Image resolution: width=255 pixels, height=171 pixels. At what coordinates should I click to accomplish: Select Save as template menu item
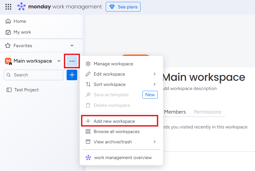pyautogui.click(x=121, y=95)
